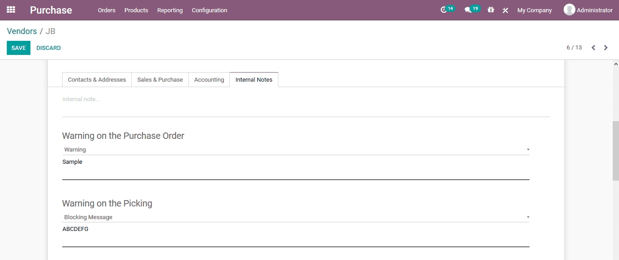
Task: Go to next vendor record arrow
Action: point(606,48)
